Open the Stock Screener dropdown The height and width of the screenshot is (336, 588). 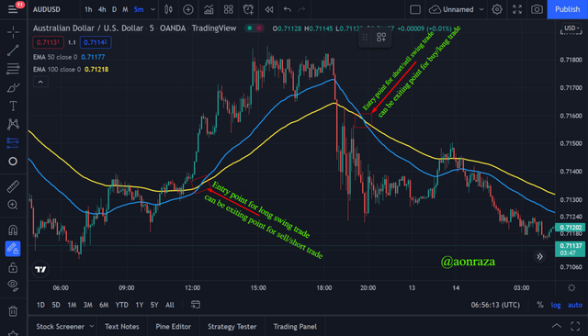64,327
